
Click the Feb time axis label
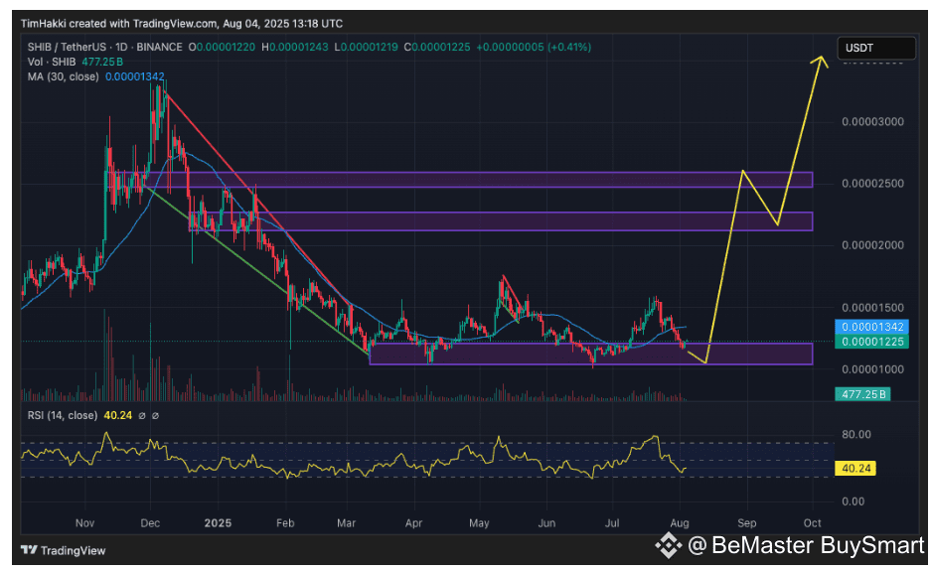click(285, 523)
